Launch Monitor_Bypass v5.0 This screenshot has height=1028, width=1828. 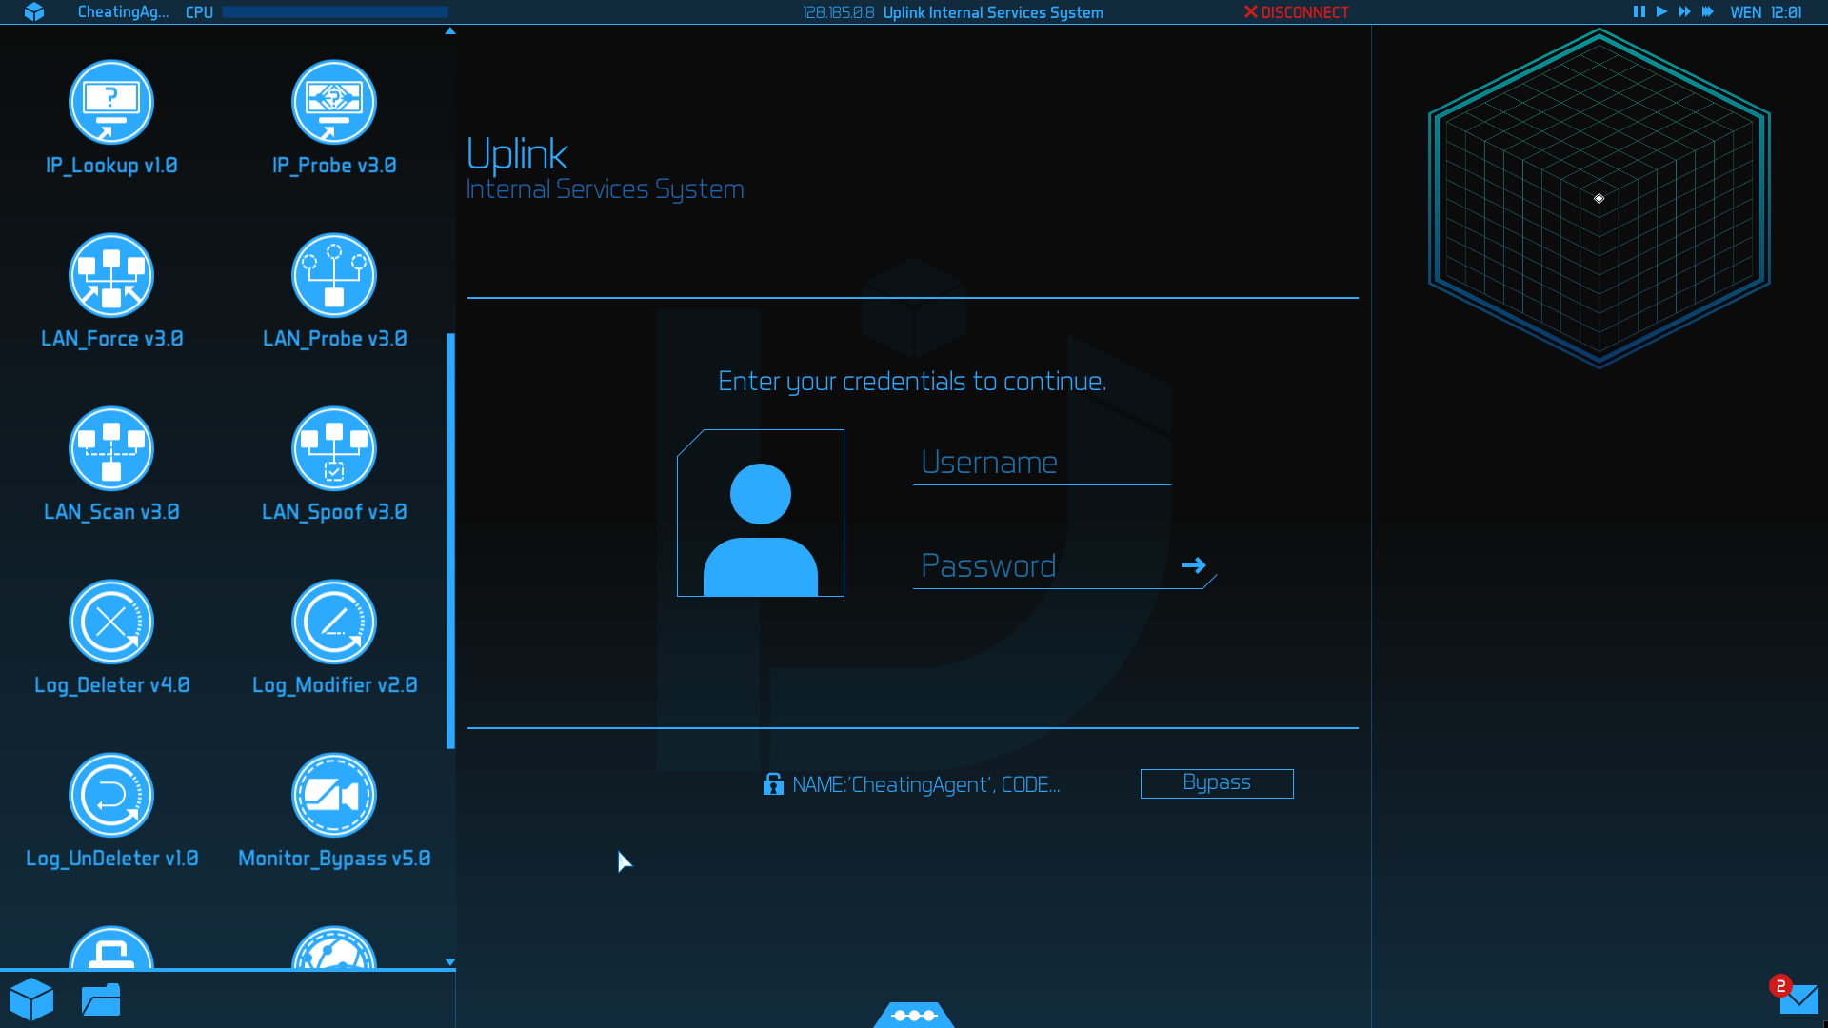pyautogui.click(x=334, y=811)
